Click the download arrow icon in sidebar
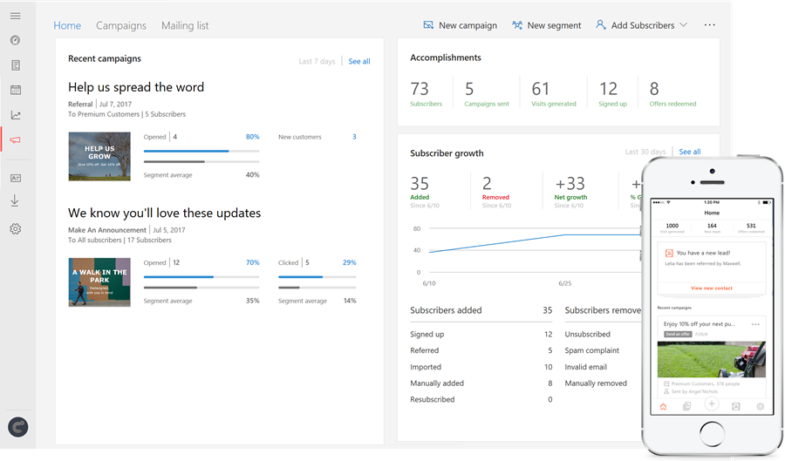 click(15, 200)
